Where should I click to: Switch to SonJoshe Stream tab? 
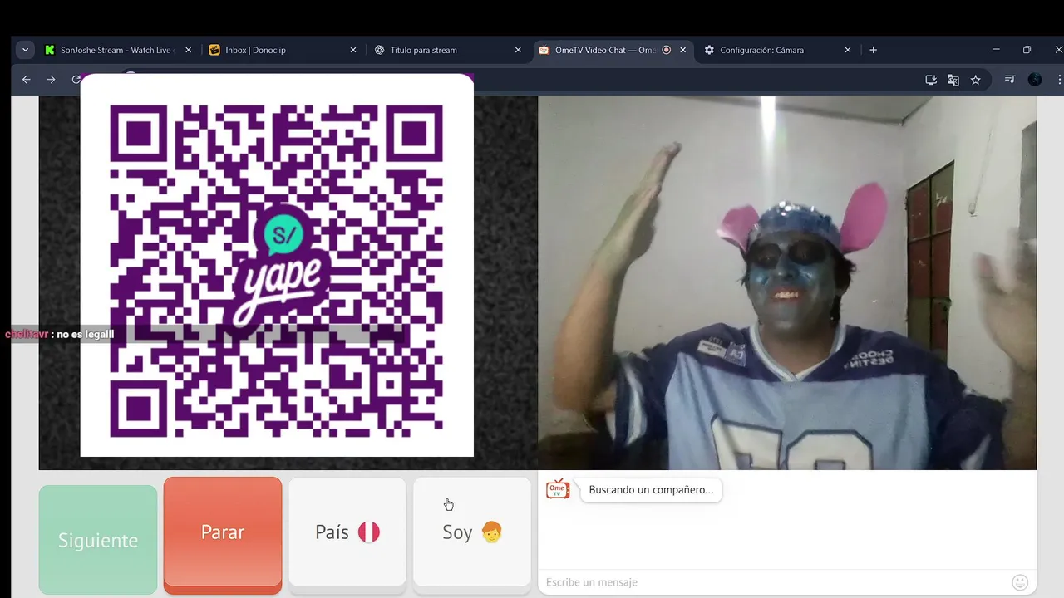tap(116, 50)
